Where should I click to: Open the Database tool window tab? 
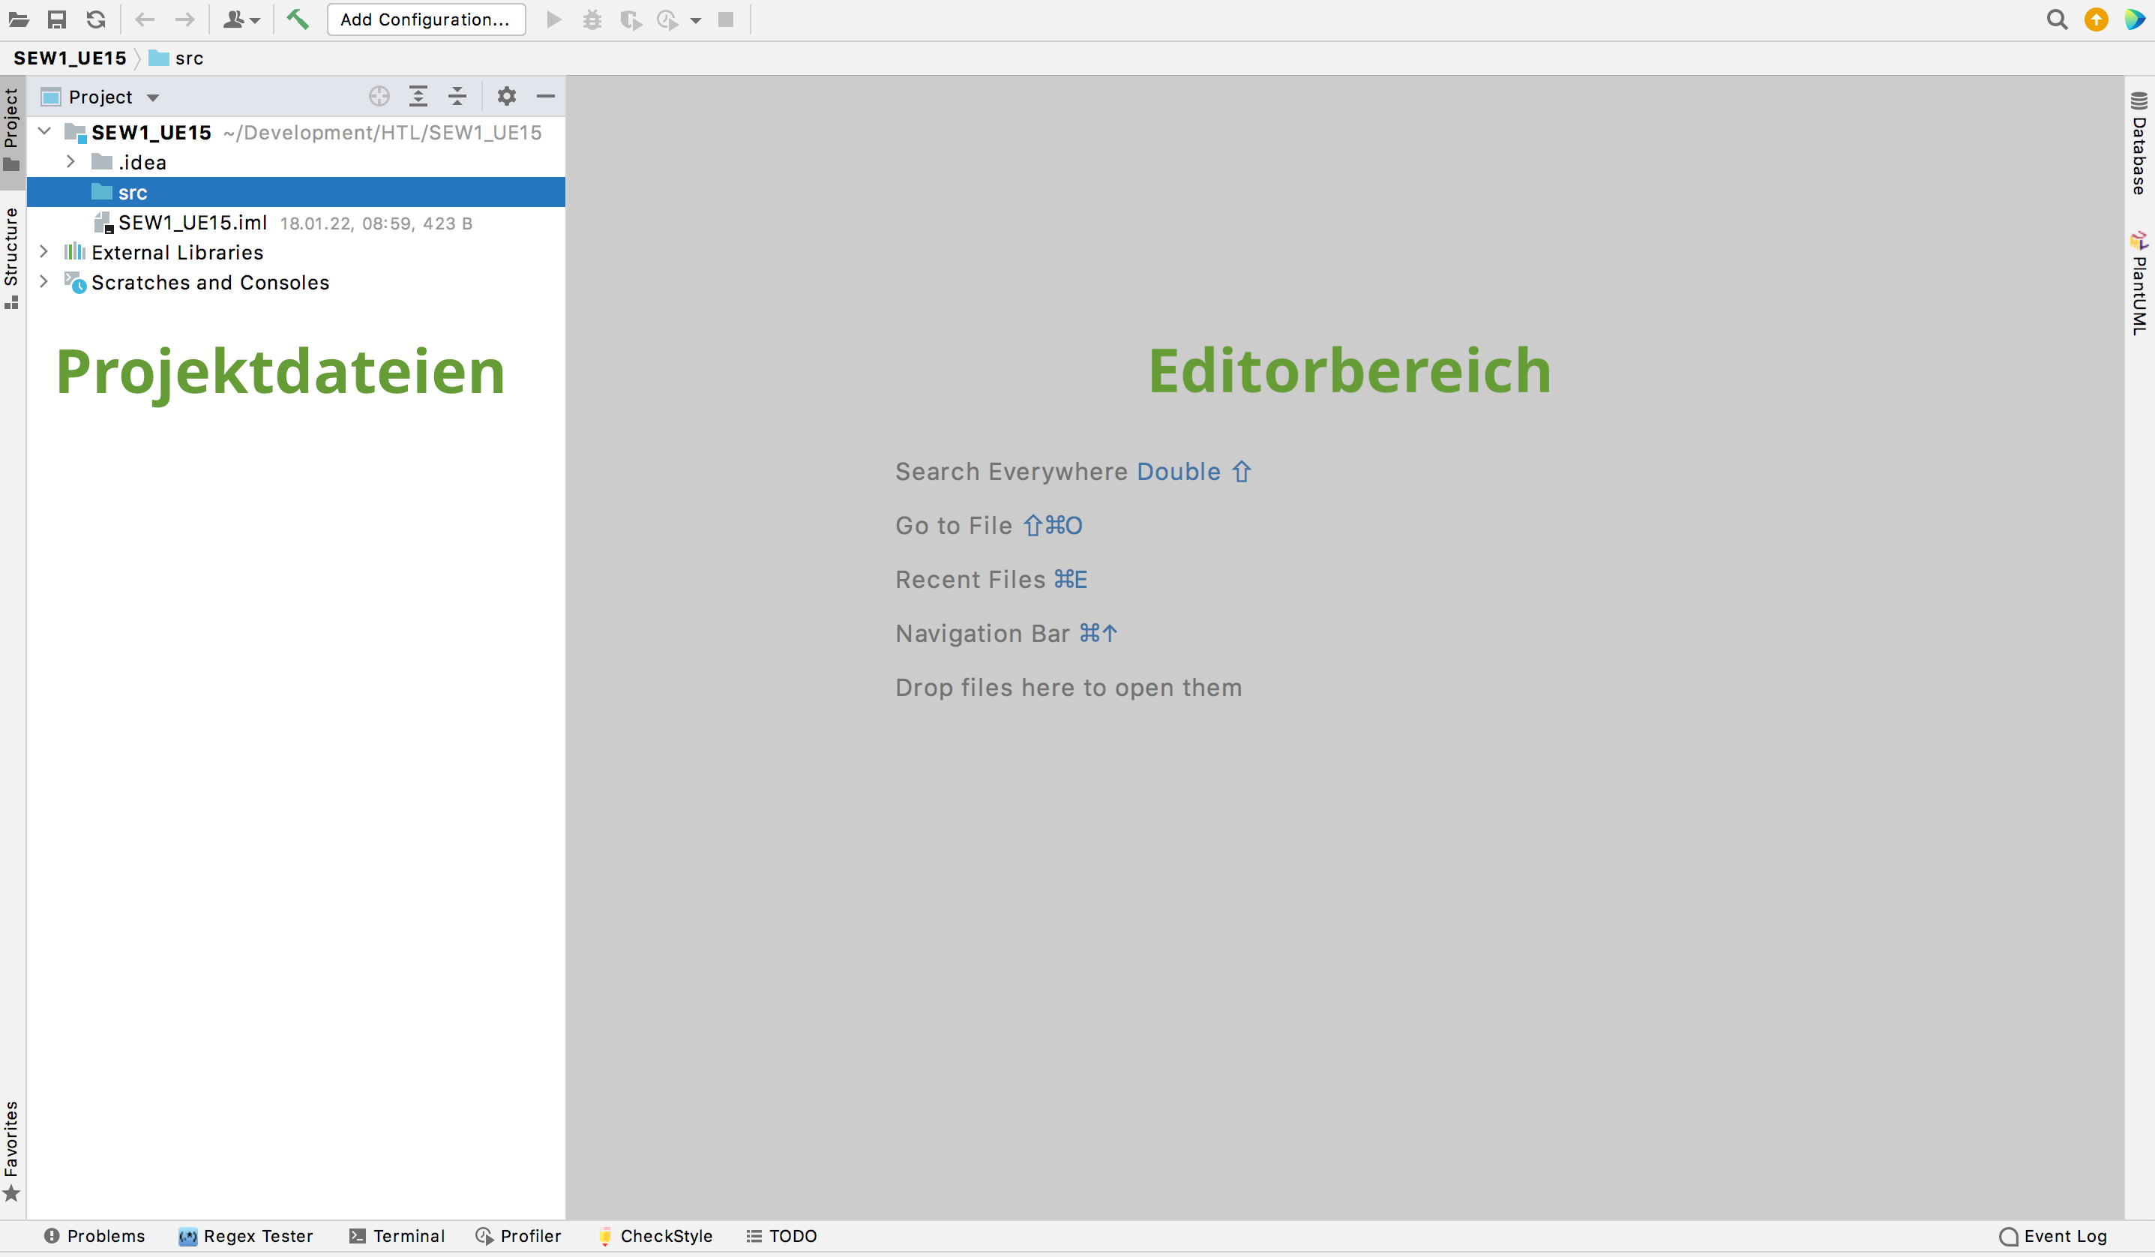coord(2139,144)
